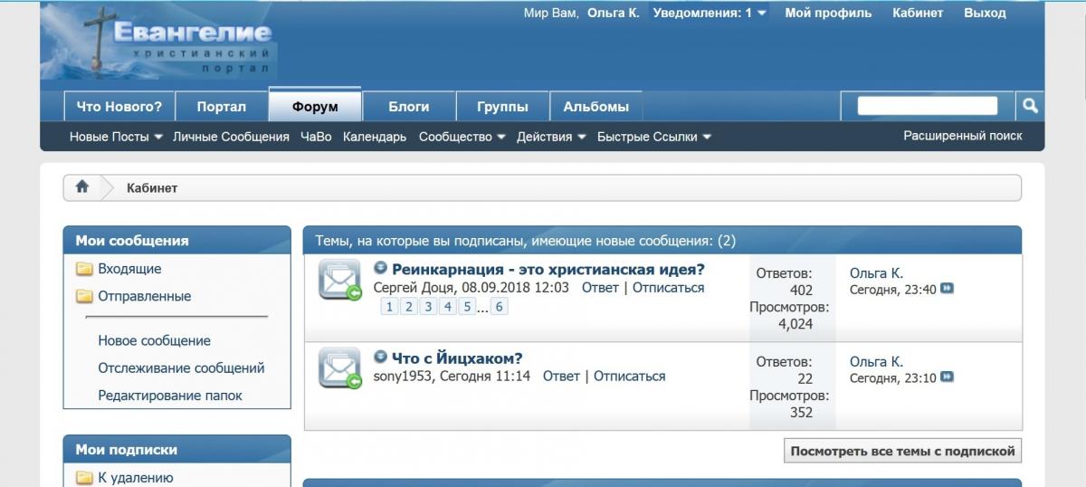Open Расширенный поиск link
Image resolution: width=1086 pixels, height=487 pixels.
[x=962, y=136]
